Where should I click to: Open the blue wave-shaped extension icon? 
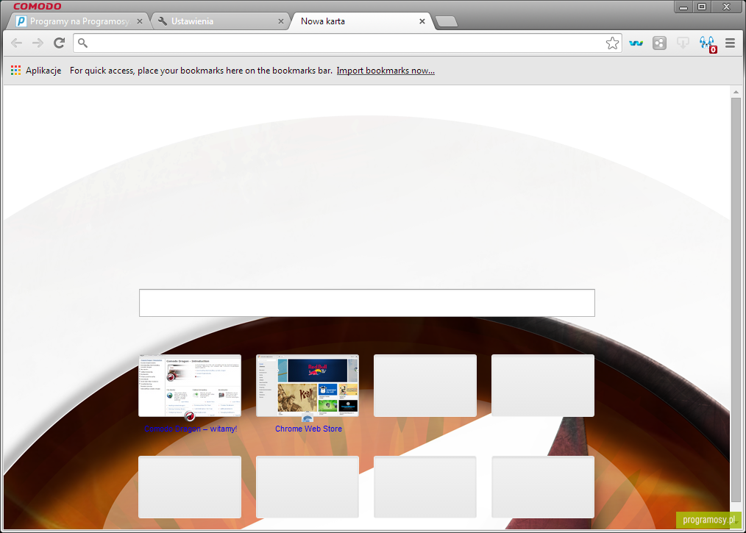coord(636,43)
